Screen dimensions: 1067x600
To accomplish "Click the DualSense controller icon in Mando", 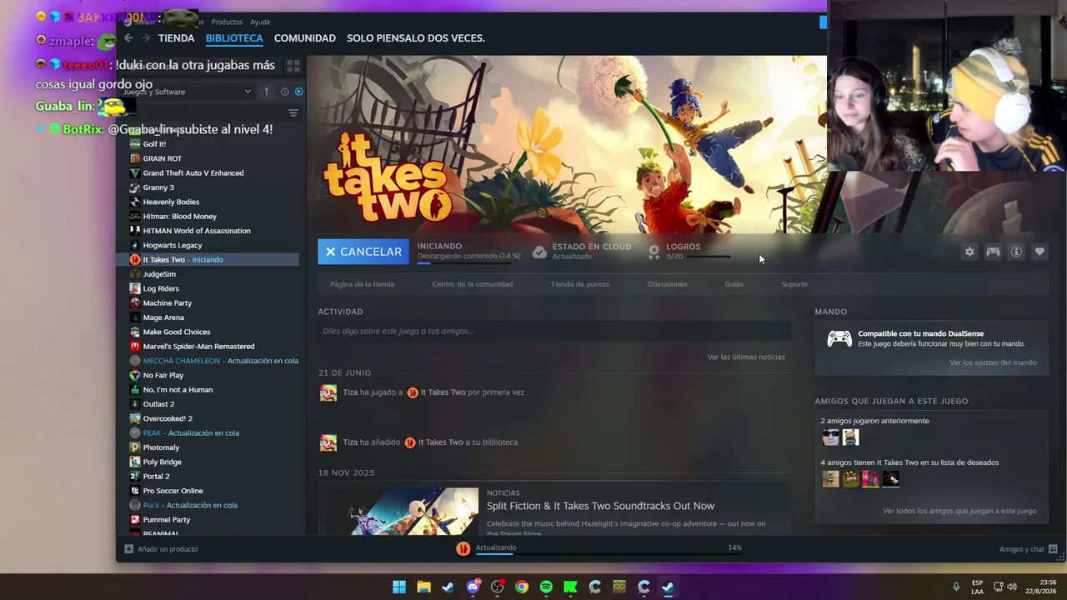I will click(x=839, y=338).
